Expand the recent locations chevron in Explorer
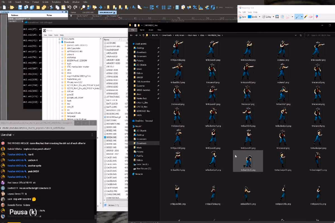Image resolution: width=335 pixels, height=223 pixels. tap(140, 35)
